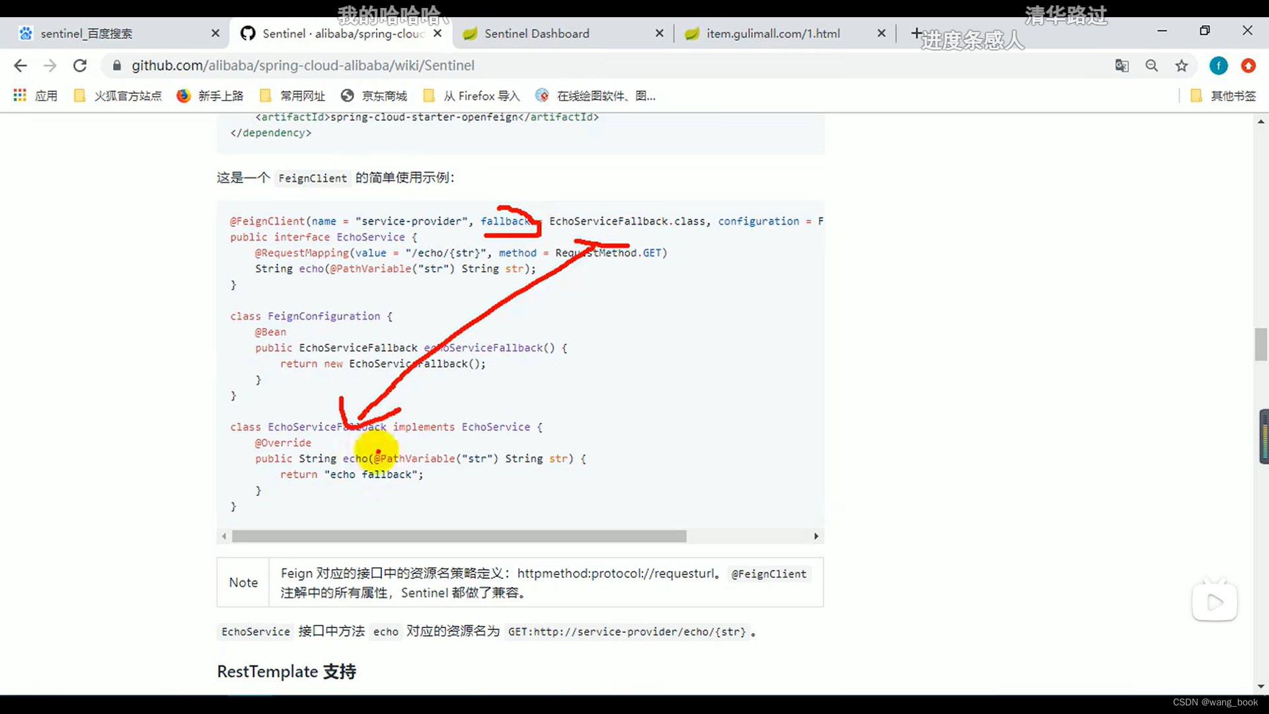1269x714 pixels.
Task: Click the translate page icon in address bar
Action: 1122,65
